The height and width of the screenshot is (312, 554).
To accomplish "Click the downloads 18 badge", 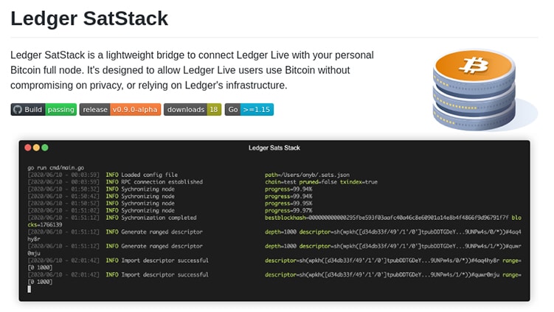I will (x=192, y=109).
